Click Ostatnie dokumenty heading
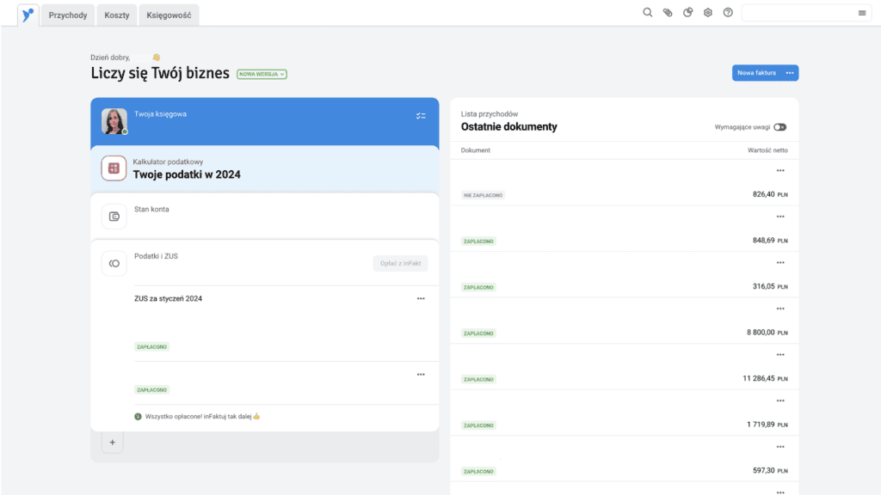Image resolution: width=881 pixels, height=495 pixels. click(509, 127)
